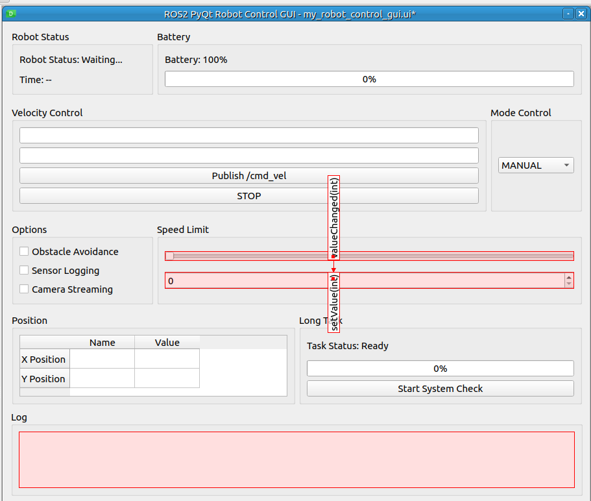Select the Value column header in Position table
Image resolution: width=591 pixels, height=501 pixels.
click(x=167, y=342)
